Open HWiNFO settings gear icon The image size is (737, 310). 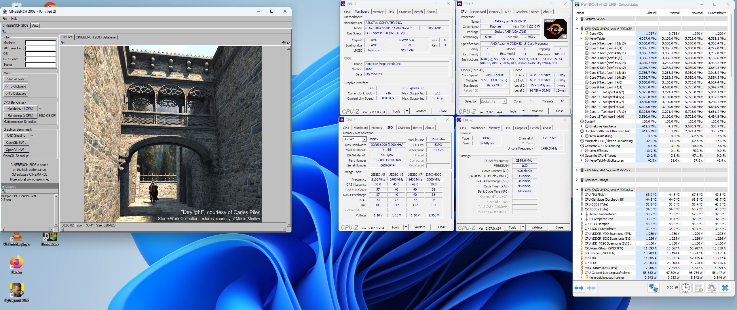(712, 288)
